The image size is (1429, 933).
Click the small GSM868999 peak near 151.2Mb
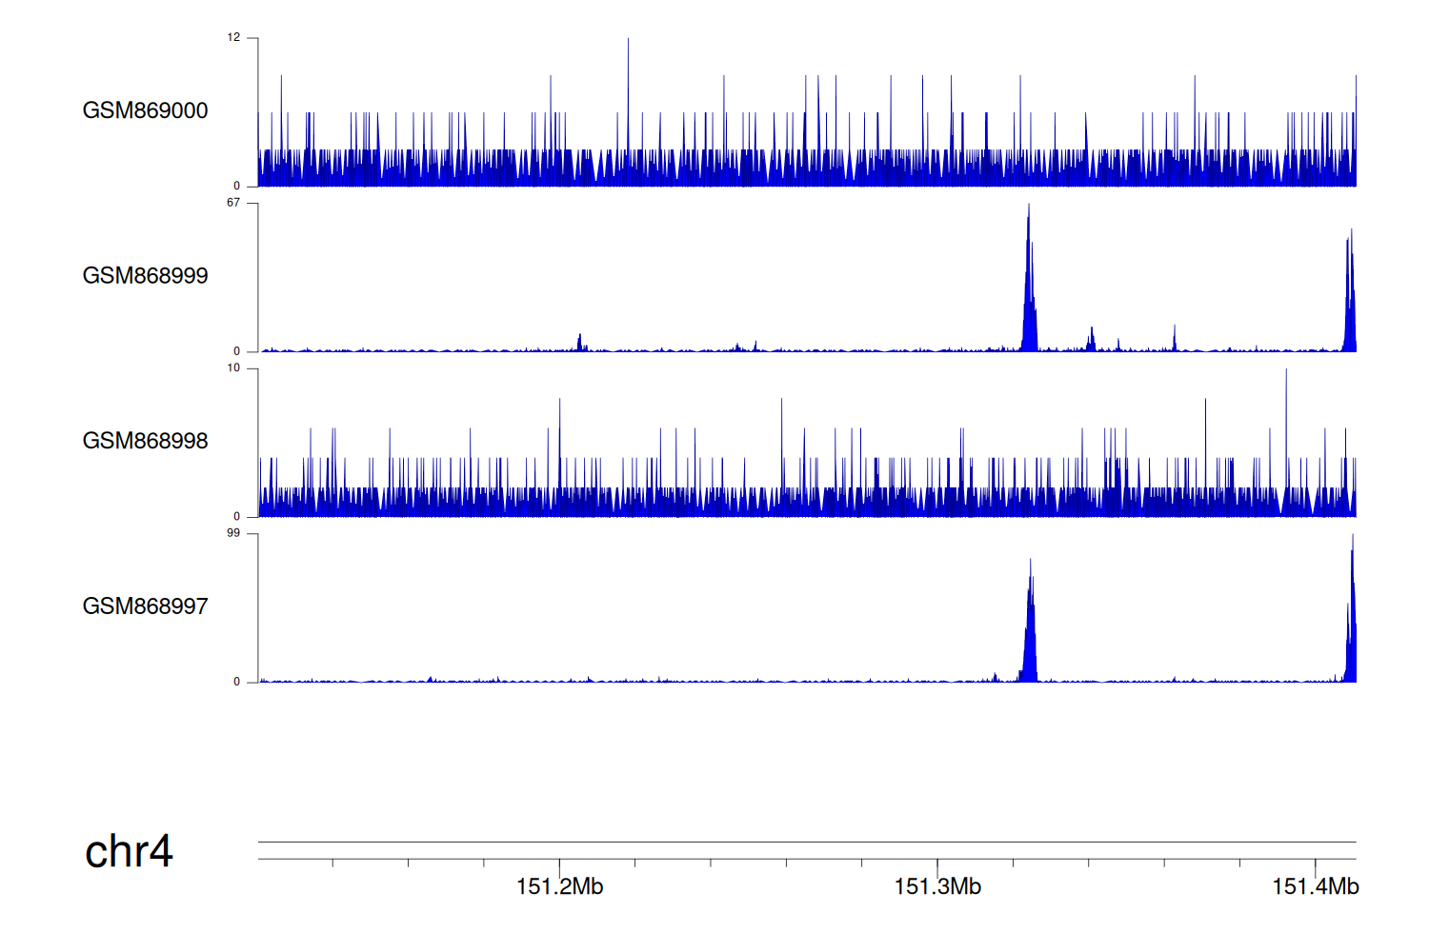click(x=579, y=343)
